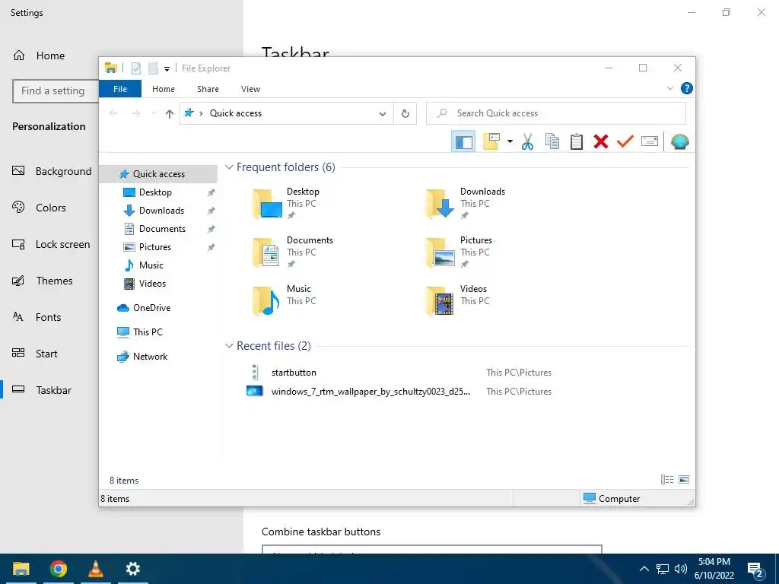Viewport: 779px width, 584px height.
Task: Switch to the View ribbon tab
Action: click(250, 89)
